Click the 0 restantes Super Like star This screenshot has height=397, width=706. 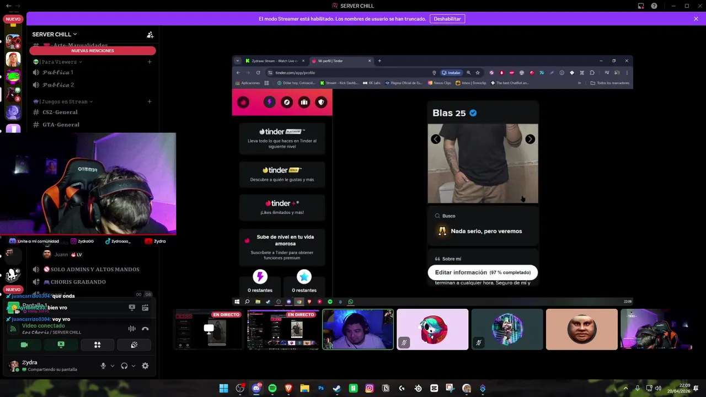[304, 277]
